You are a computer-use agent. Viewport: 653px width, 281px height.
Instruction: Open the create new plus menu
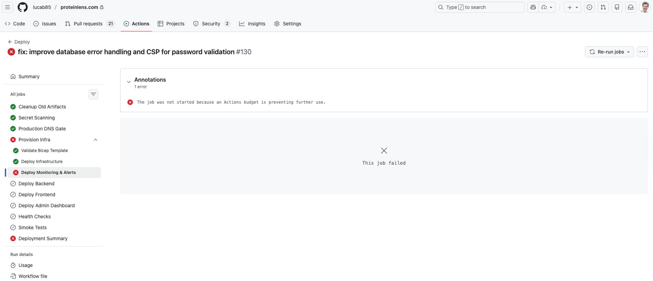coord(572,7)
